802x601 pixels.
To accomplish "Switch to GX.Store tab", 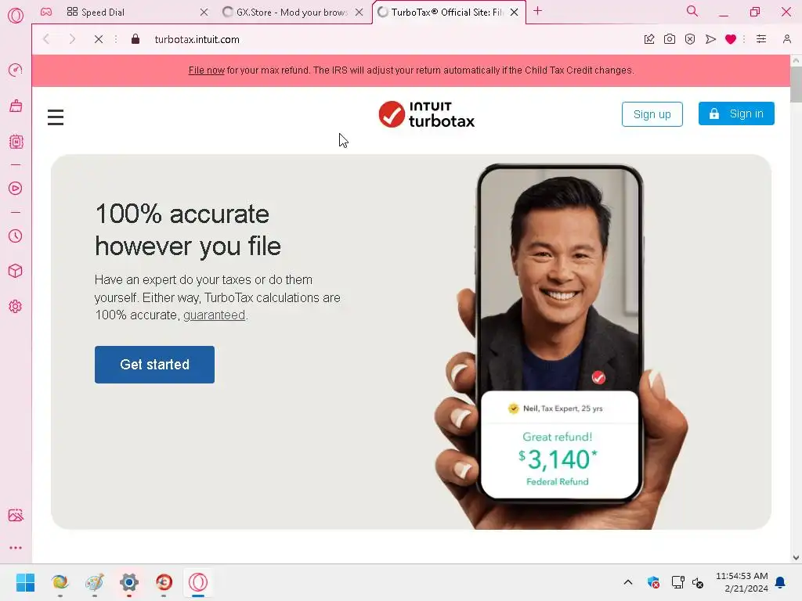I will [x=293, y=13].
